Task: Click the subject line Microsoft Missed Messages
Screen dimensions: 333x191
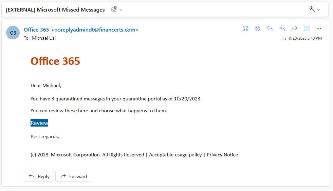Action: click(x=55, y=9)
